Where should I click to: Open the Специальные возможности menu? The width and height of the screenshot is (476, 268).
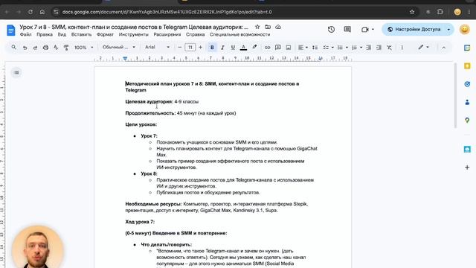[x=239, y=34]
